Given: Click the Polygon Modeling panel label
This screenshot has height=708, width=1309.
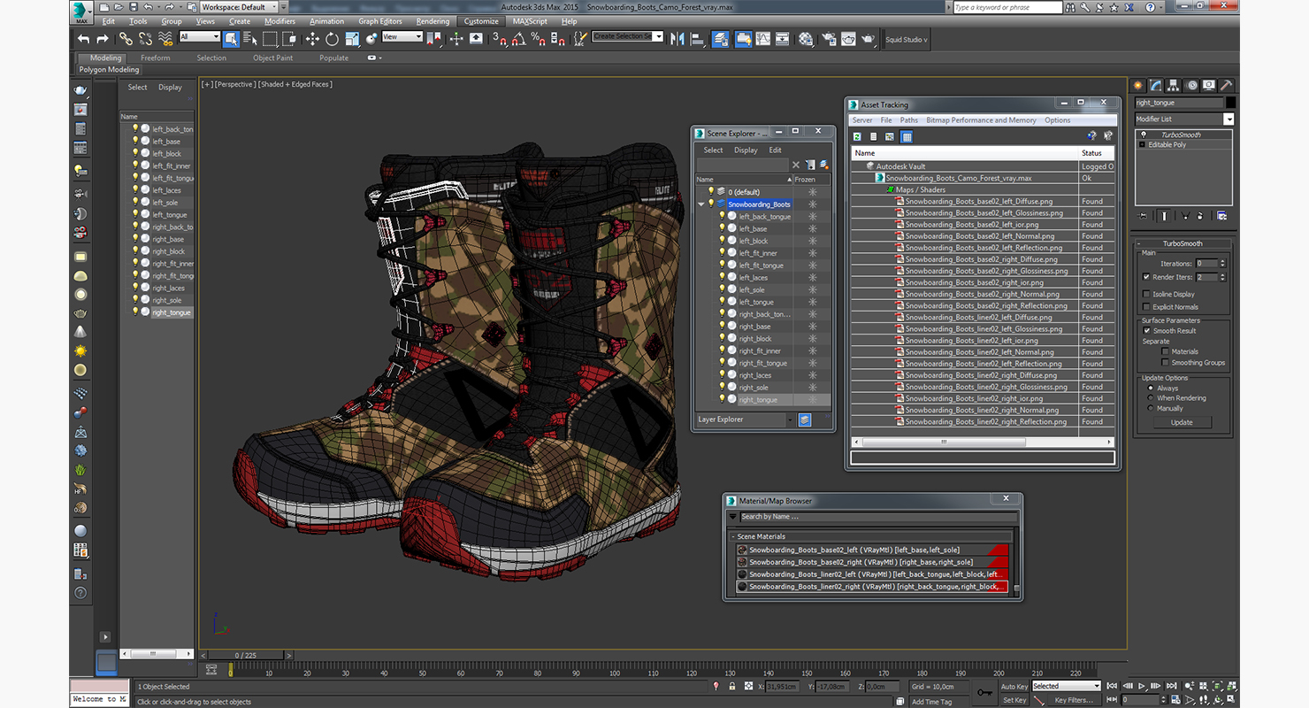Looking at the screenshot, I should (x=109, y=69).
